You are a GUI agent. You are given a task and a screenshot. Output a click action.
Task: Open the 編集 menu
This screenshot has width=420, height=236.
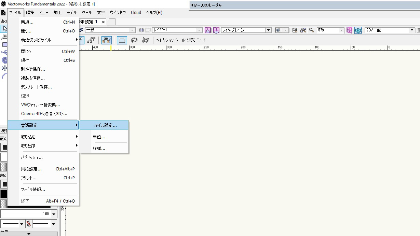(x=30, y=13)
